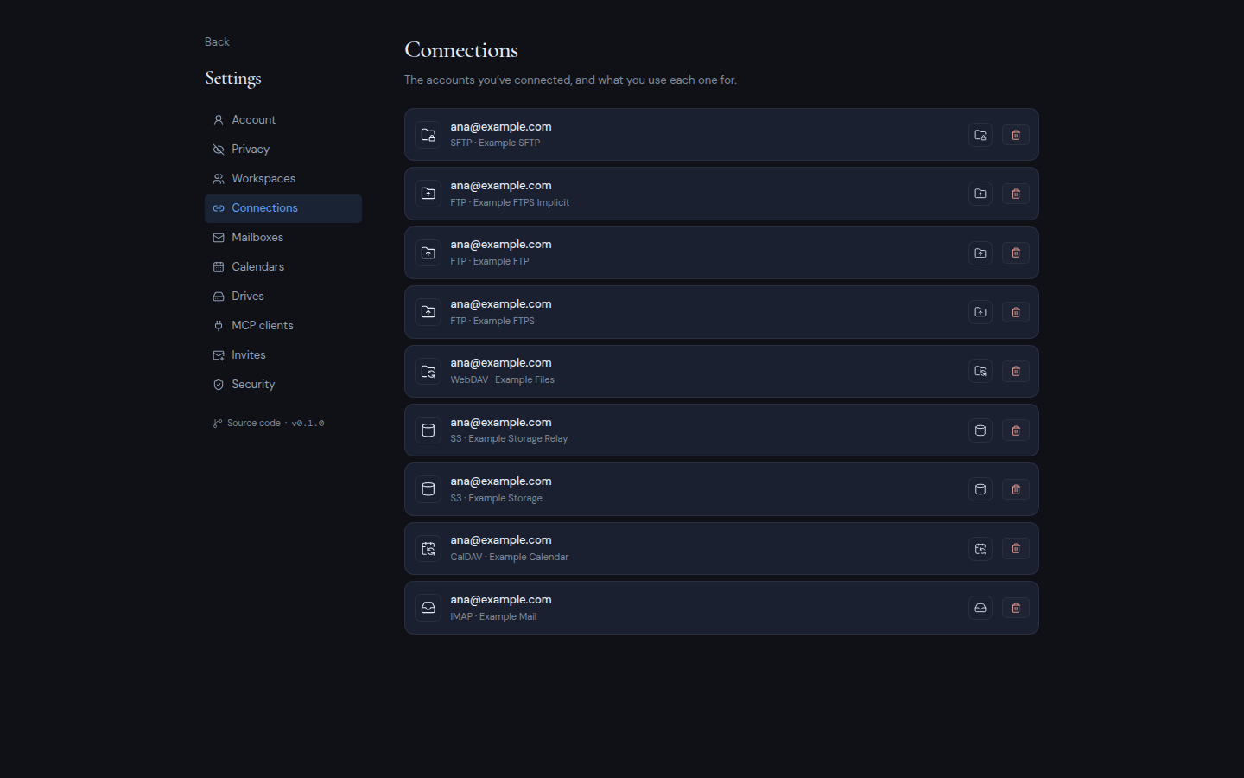Image resolution: width=1244 pixels, height=778 pixels.
Task: Open Invites settings
Action: [283, 355]
